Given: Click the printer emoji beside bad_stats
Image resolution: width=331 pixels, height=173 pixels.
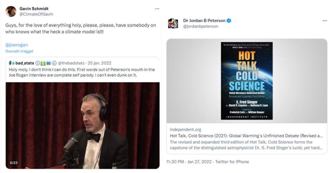Looking at the screenshot, I should [49, 63].
